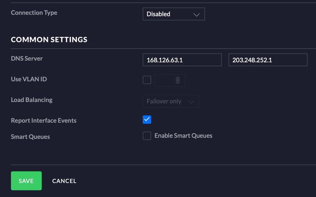Open the Load Balancing Failover only dropdown

pos(171,101)
